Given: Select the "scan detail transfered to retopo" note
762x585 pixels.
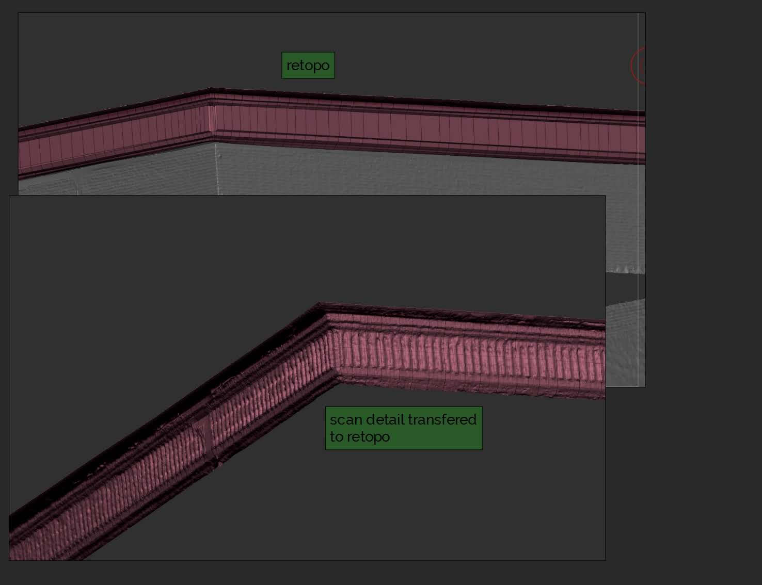Looking at the screenshot, I should [403, 428].
